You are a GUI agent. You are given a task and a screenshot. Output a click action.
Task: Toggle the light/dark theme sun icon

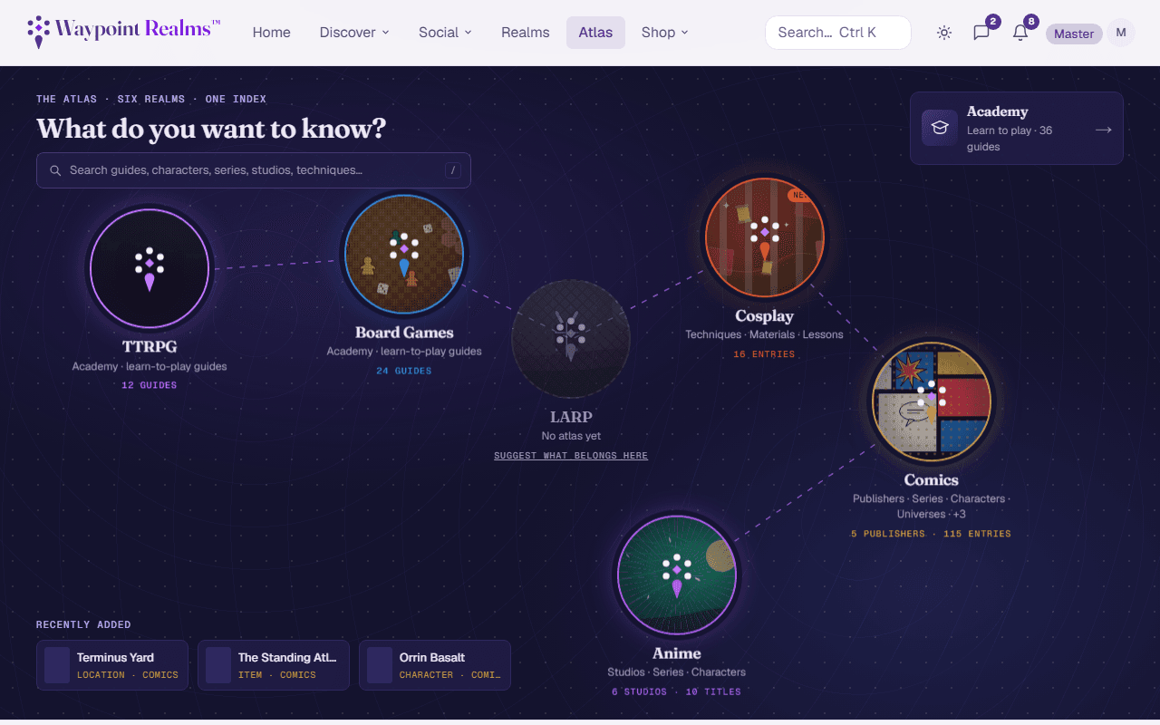coord(944,33)
